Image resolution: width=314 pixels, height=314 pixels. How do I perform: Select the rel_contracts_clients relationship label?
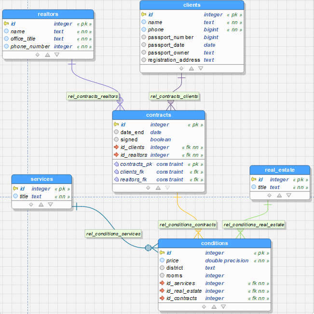[x=174, y=96]
